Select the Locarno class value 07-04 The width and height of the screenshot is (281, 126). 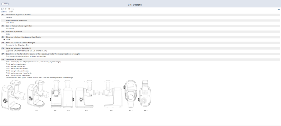[x=8, y=39]
